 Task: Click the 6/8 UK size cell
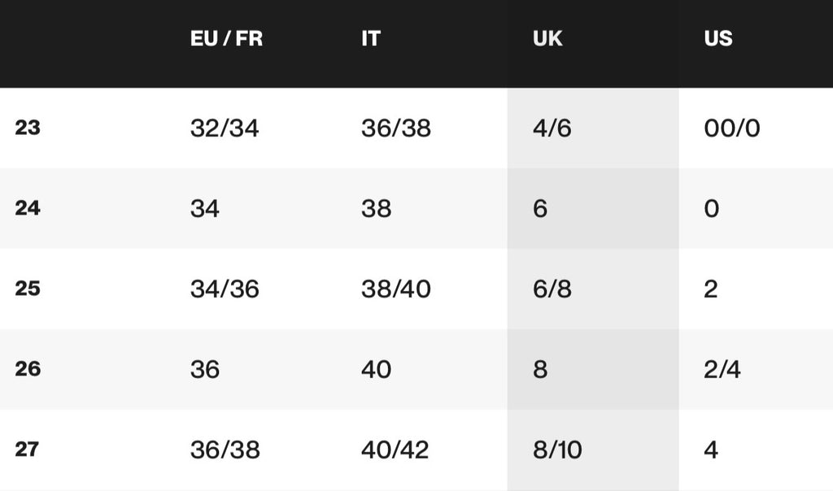pyautogui.click(x=552, y=289)
